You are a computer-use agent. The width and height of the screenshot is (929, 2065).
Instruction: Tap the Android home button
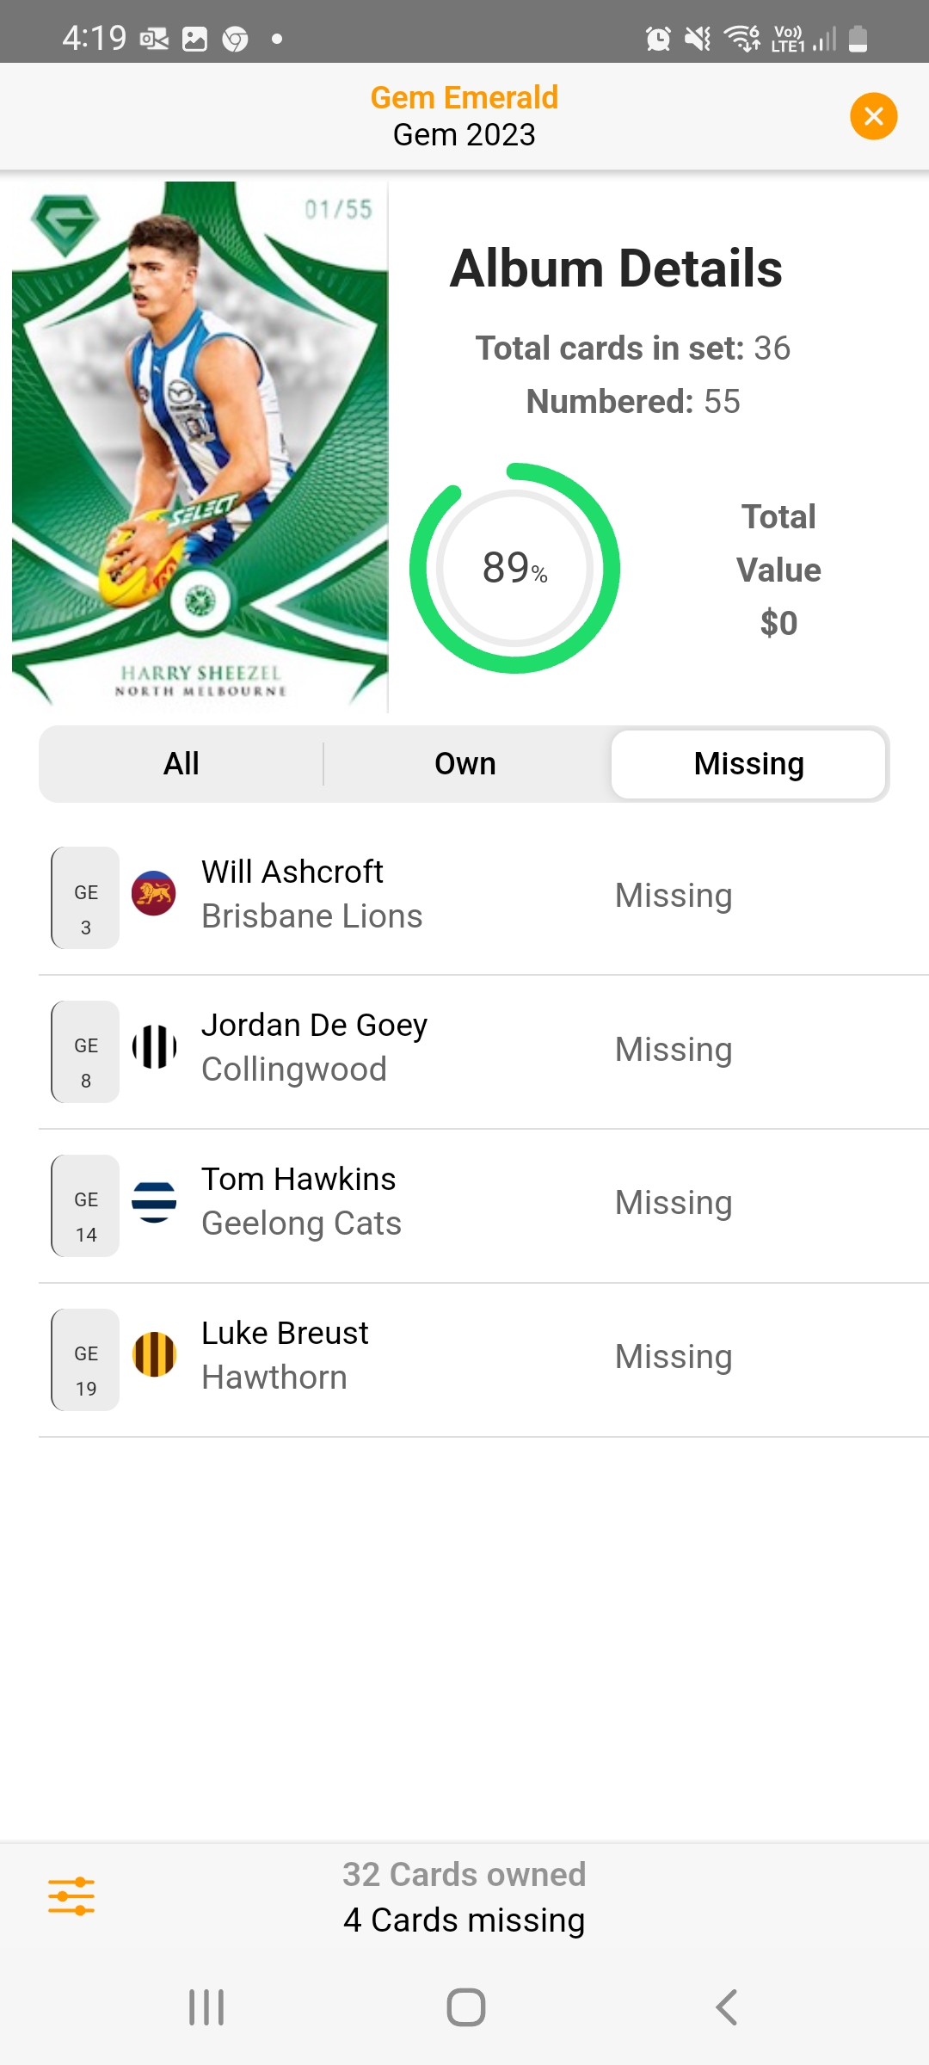465,2007
